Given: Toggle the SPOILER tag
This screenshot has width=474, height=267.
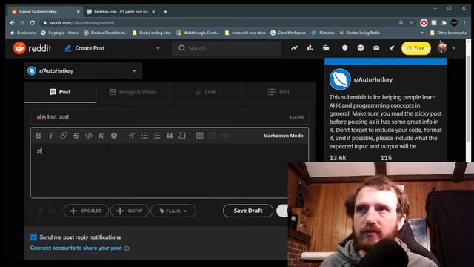Looking at the screenshot, I should (86, 211).
